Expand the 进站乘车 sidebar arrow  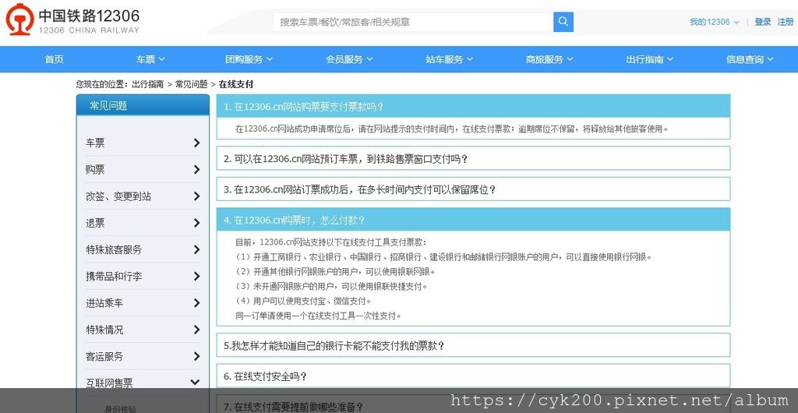[197, 303]
